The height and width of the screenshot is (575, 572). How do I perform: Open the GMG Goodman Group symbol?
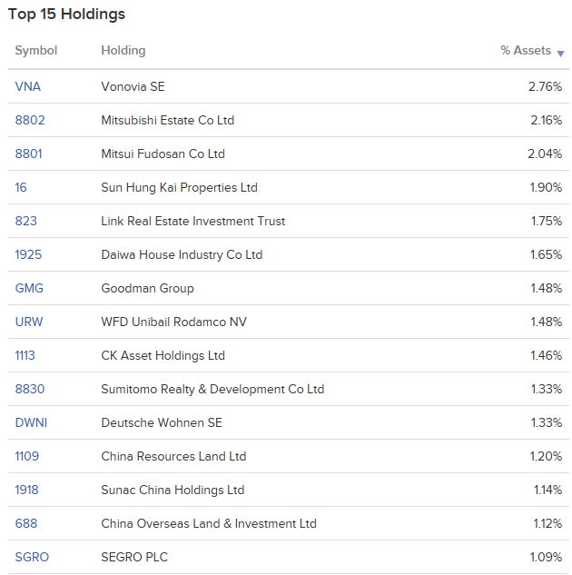click(29, 288)
